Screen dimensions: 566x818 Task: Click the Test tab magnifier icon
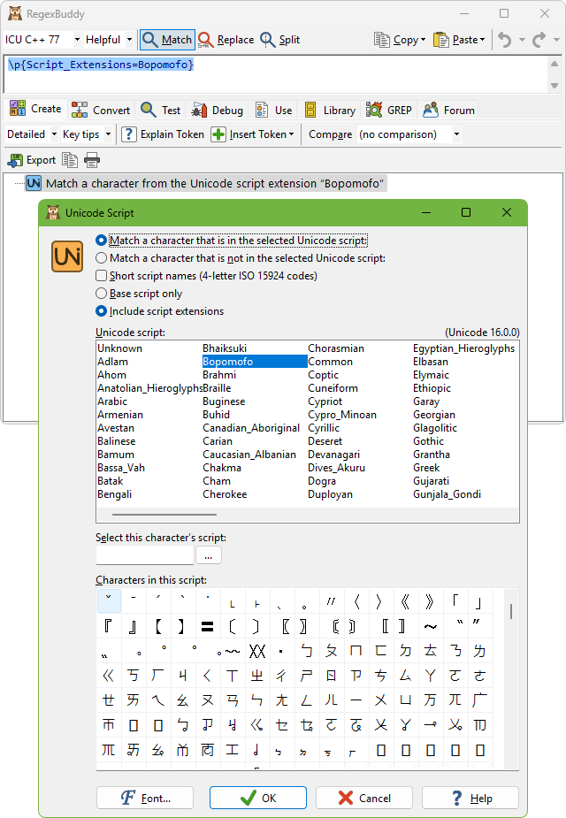point(149,110)
